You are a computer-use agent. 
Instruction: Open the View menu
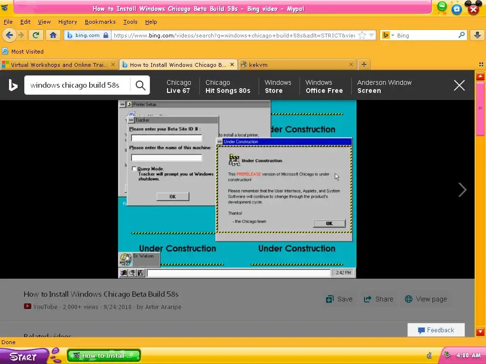[x=44, y=22]
